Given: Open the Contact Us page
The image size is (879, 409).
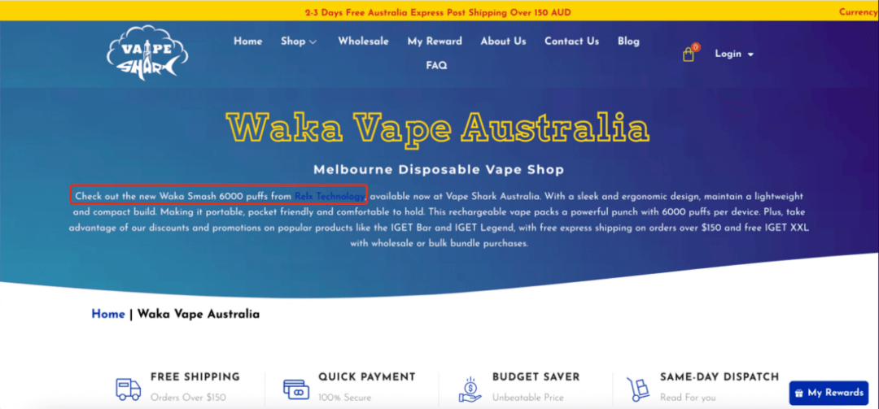Looking at the screenshot, I should pos(572,41).
